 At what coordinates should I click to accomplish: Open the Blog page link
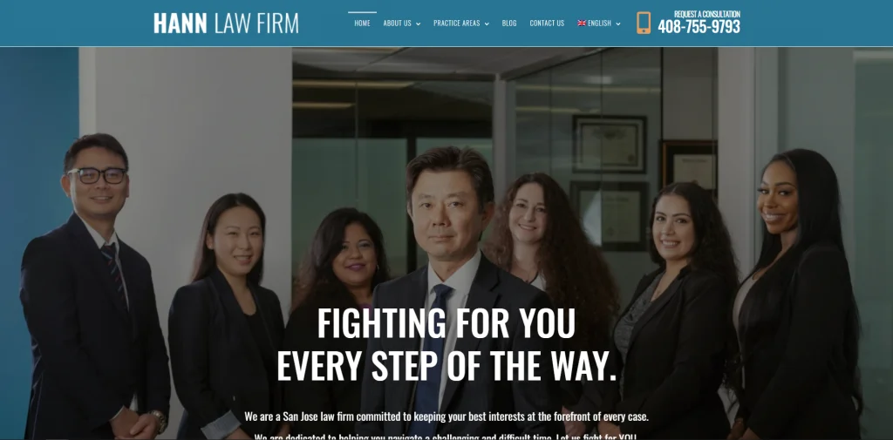(x=509, y=24)
